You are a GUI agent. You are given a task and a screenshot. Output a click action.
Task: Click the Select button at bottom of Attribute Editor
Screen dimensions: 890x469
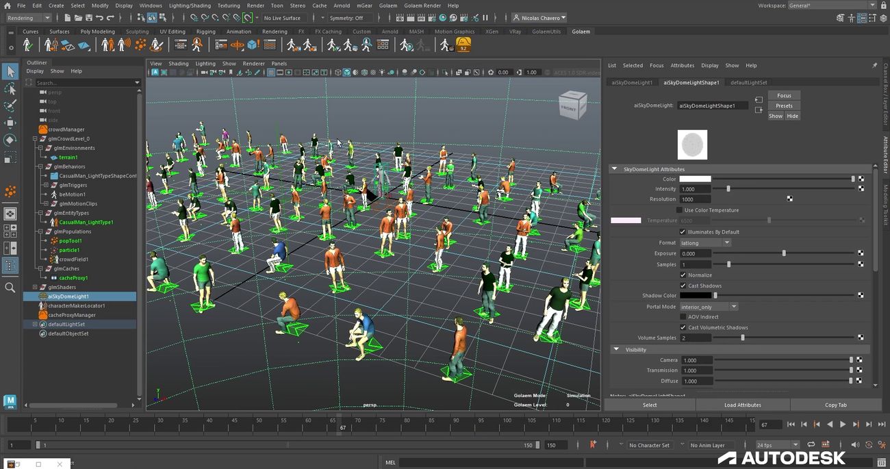(x=650, y=405)
